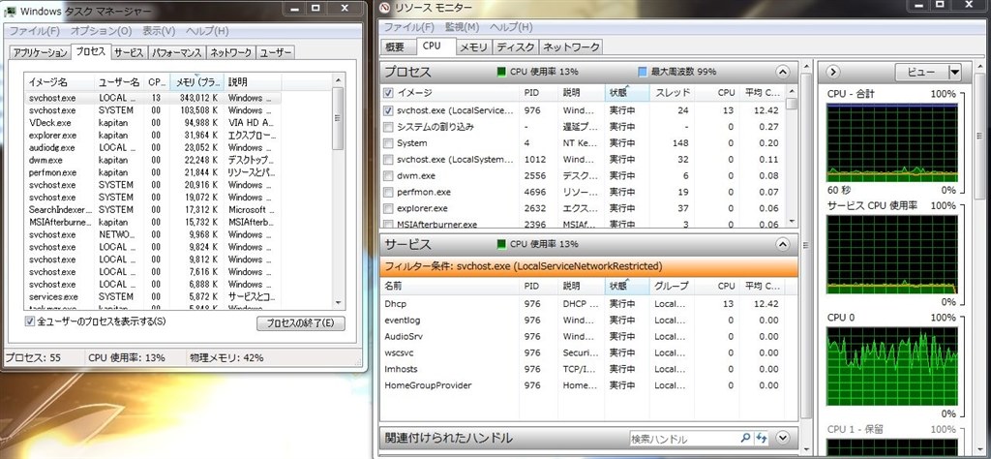Switch to パフォーマンス tab in Task Manager

[177, 53]
